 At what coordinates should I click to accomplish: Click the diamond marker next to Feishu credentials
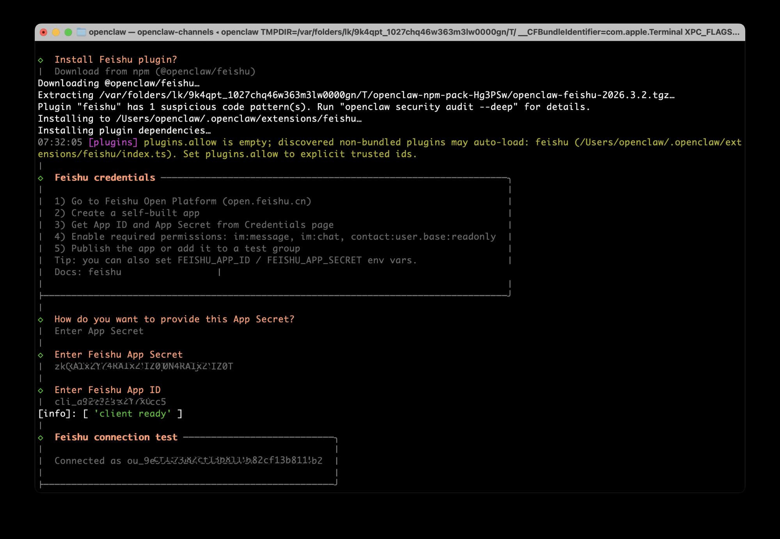pyautogui.click(x=41, y=178)
